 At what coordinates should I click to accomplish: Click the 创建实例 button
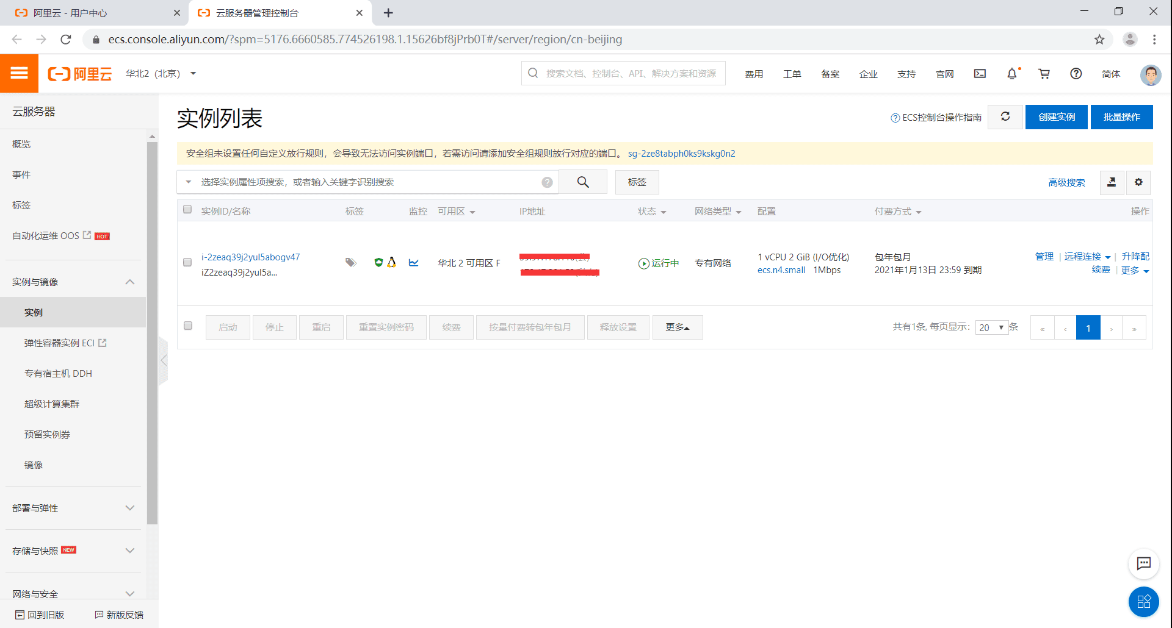(x=1057, y=116)
